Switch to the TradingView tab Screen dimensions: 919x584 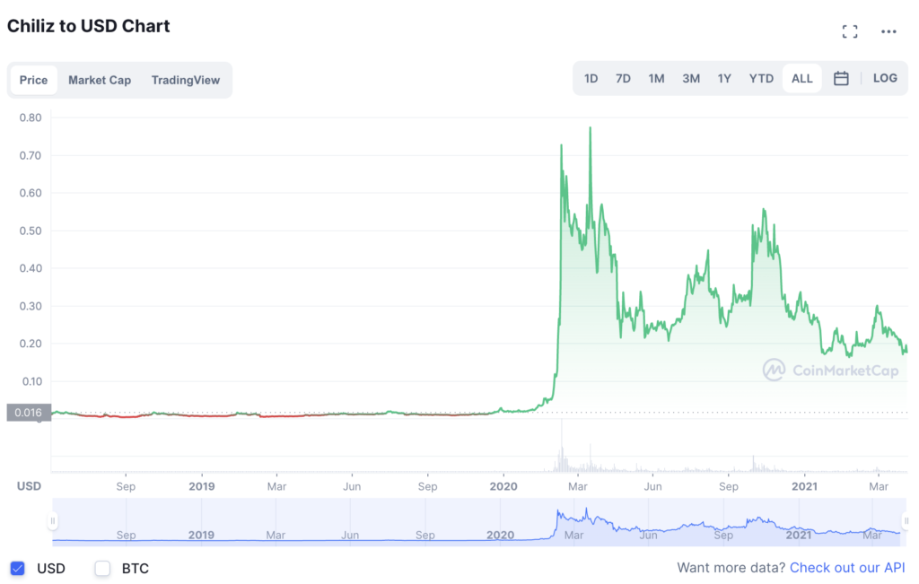tap(185, 80)
